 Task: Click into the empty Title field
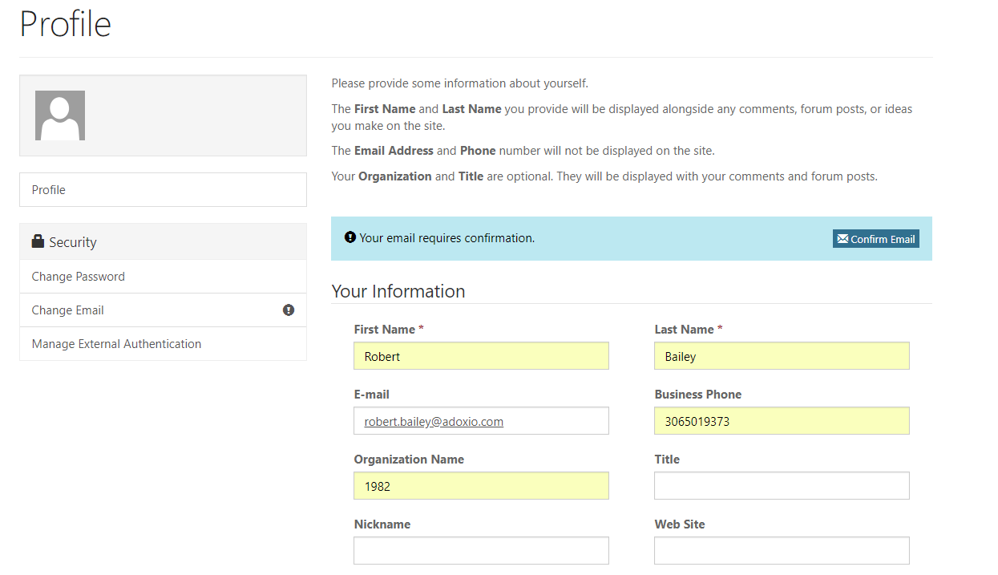[782, 486]
